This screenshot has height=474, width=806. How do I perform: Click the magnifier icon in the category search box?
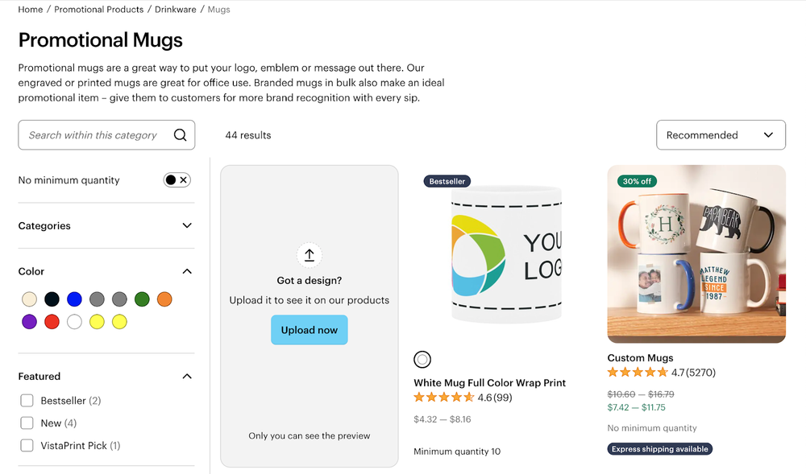coord(180,134)
